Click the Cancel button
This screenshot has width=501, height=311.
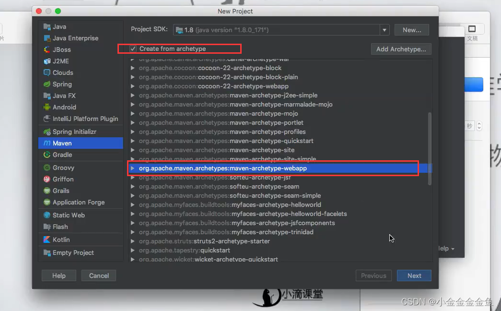99,275
